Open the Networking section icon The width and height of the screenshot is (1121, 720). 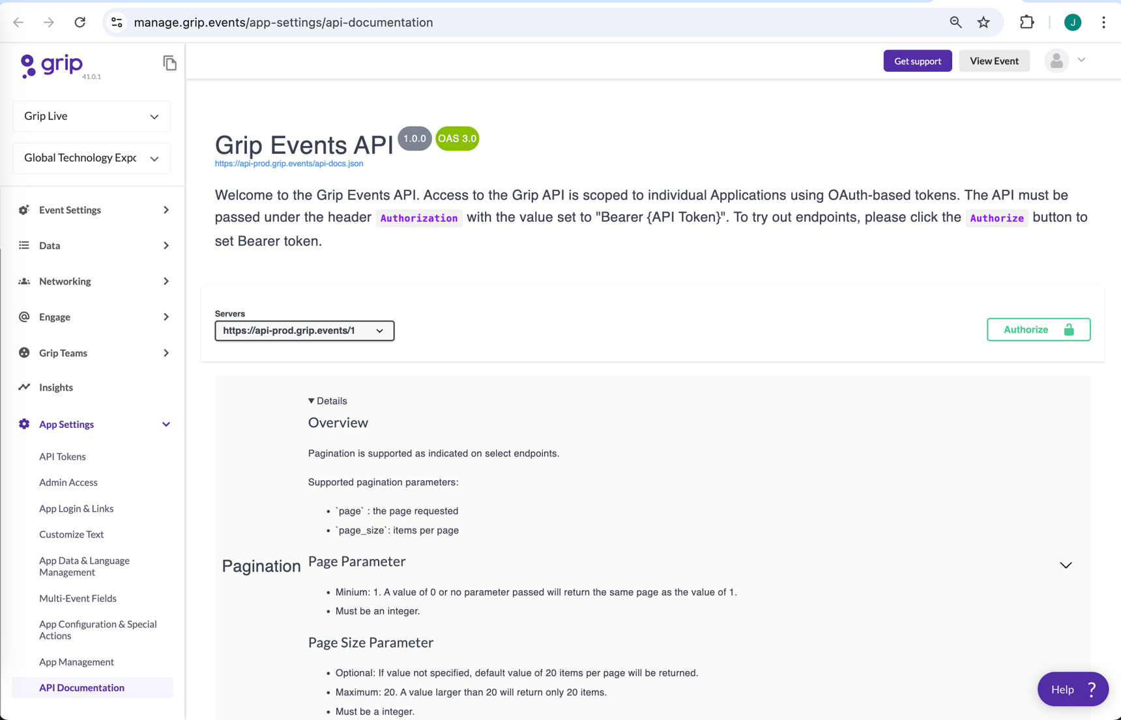pyautogui.click(x=24, y=281)
